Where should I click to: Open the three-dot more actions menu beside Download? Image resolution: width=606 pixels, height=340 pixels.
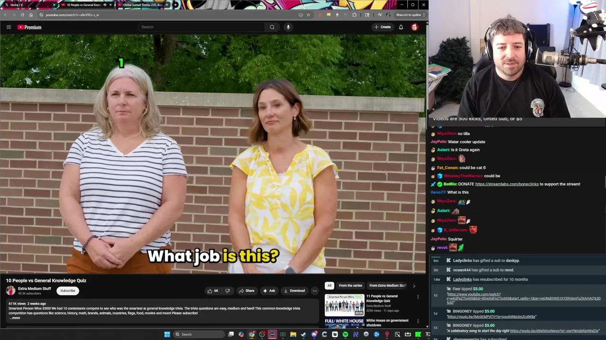point(314,291)
